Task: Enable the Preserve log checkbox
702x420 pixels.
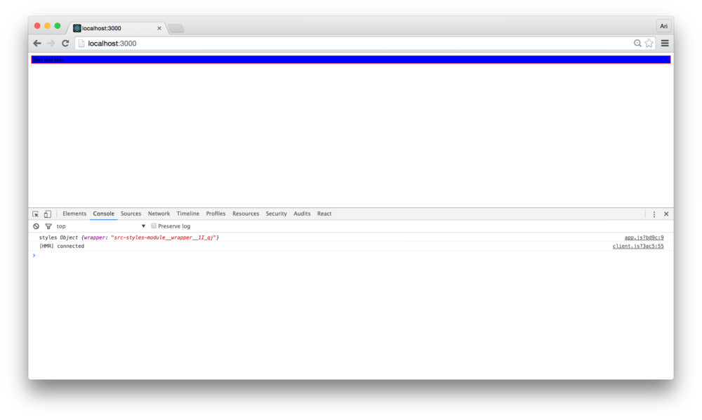Action: click(154, 226)
